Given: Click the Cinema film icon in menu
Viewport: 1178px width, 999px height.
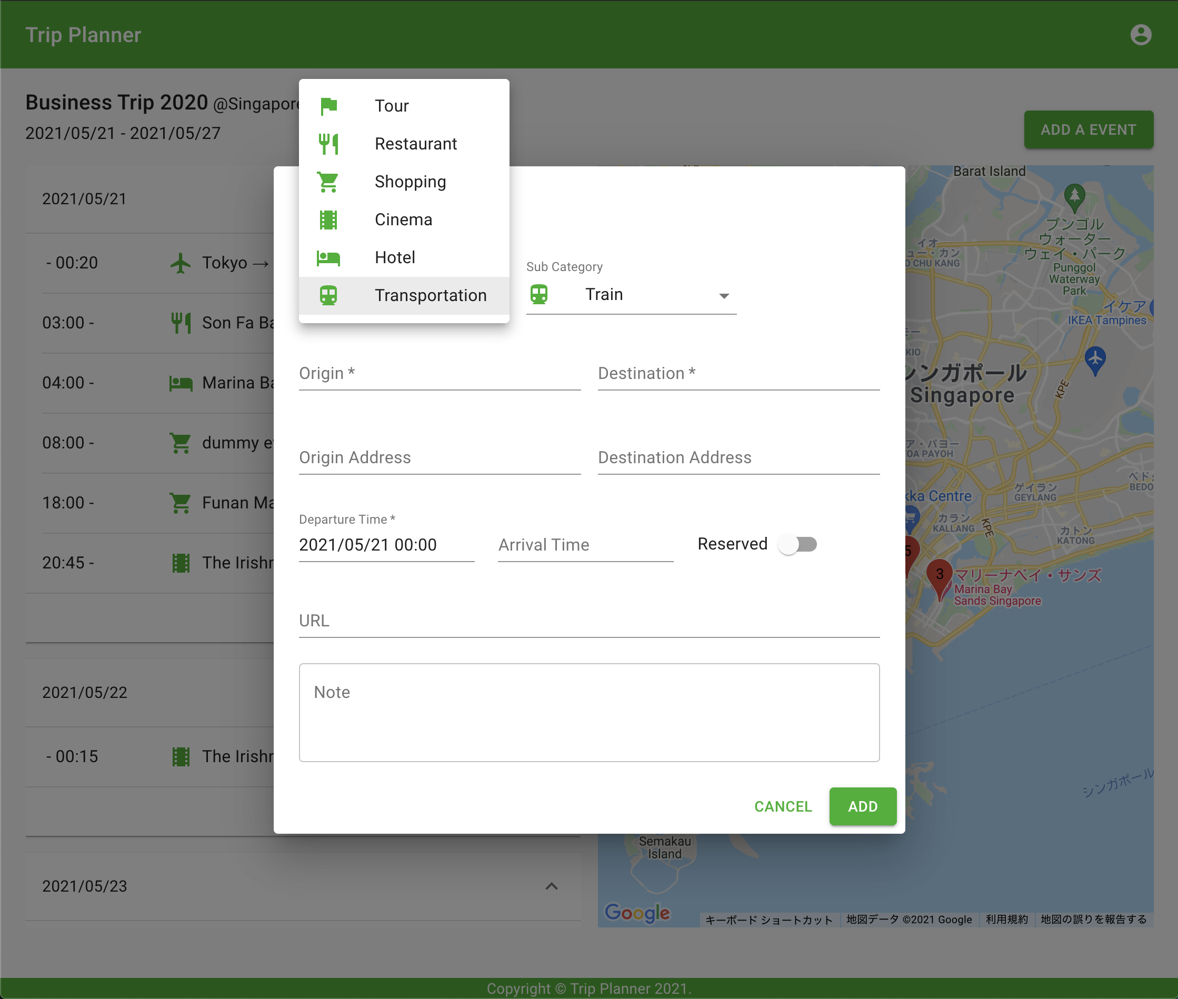Looking at the screenshot, I should 328,219.
